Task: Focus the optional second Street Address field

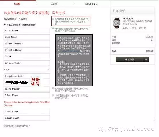Action: point(27,50)
